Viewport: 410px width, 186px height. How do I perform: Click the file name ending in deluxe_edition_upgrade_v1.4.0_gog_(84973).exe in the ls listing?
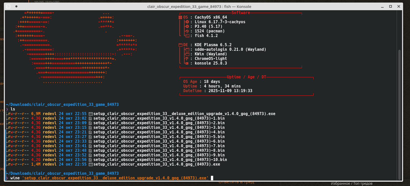(184, 114)
